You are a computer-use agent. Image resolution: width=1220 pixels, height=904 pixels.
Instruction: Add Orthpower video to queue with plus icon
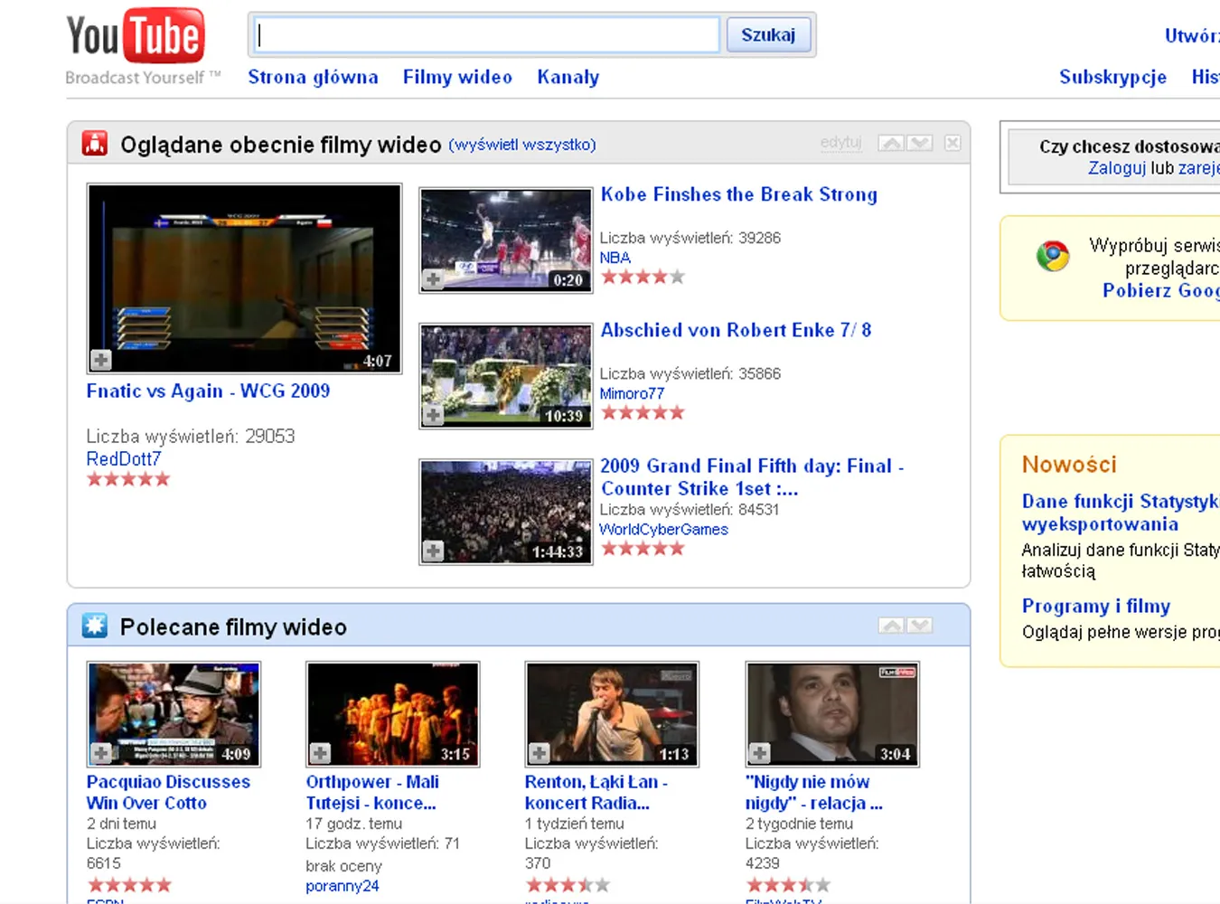coord(321,753)
